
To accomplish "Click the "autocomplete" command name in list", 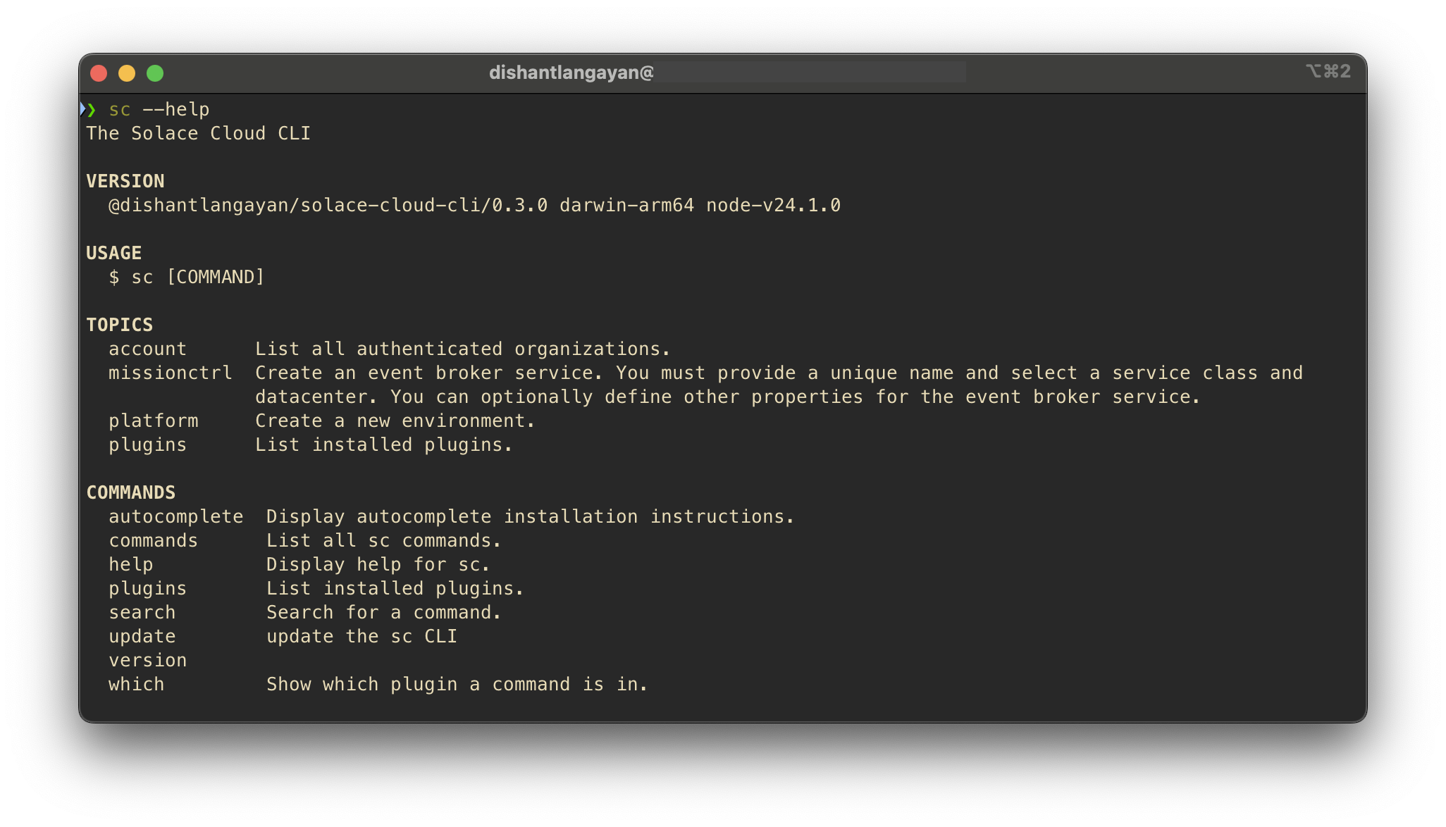I will point(175,517).
